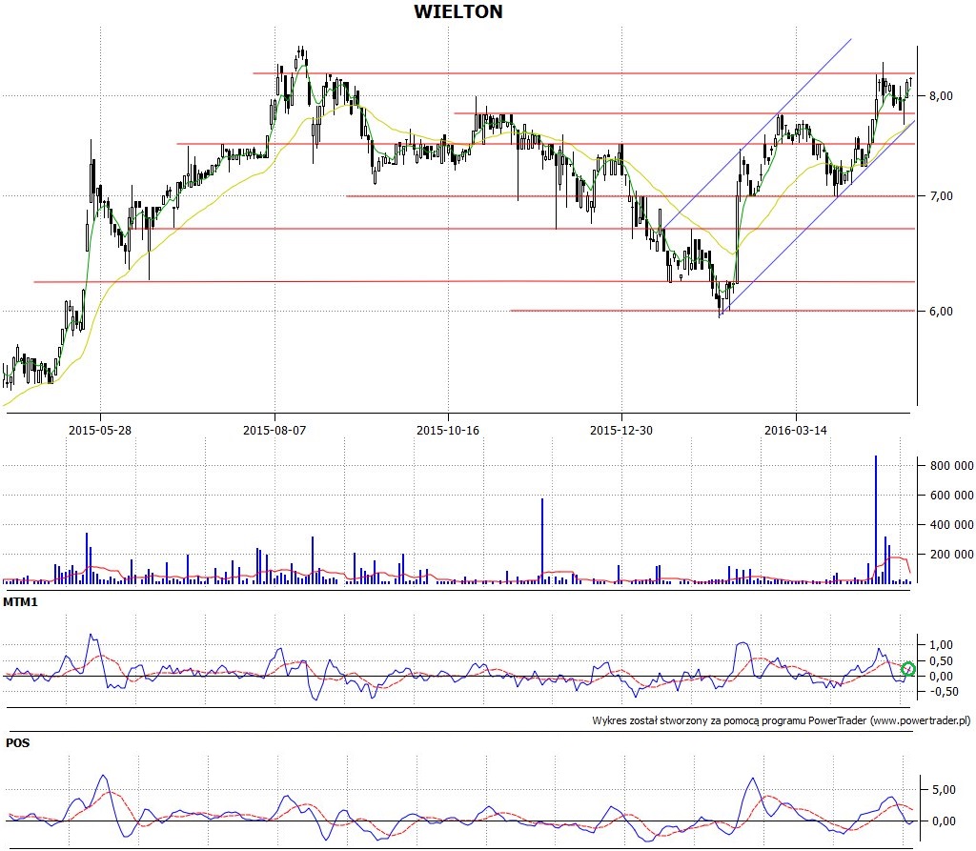The height and width of the screenshot is (851, 976).
Task: Click the 7,00 price axis label
Action: pos(941,196)
